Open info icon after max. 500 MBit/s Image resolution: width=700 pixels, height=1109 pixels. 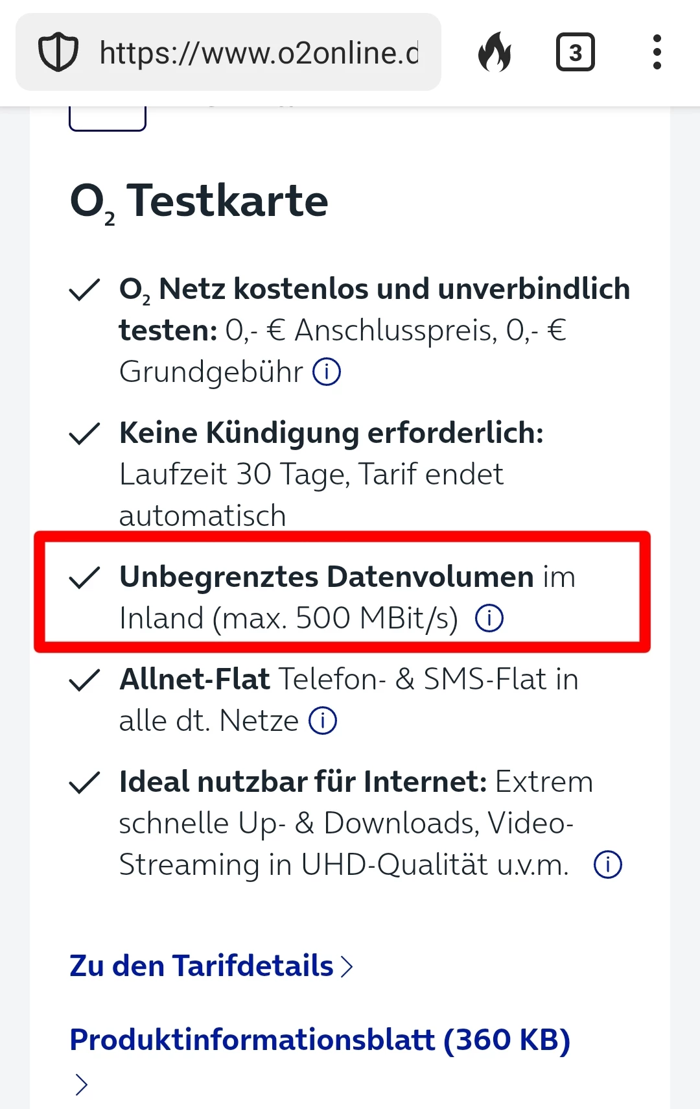tap(489, 618)
